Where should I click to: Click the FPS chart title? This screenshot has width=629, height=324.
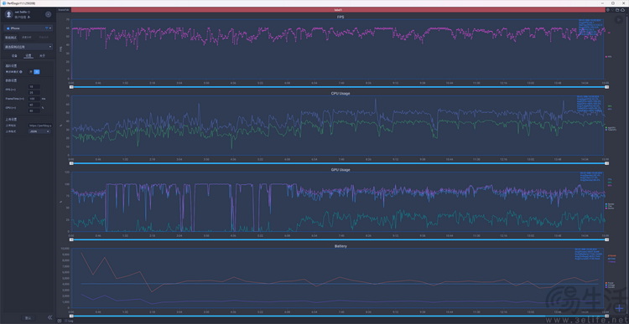(x=340, y=17)
